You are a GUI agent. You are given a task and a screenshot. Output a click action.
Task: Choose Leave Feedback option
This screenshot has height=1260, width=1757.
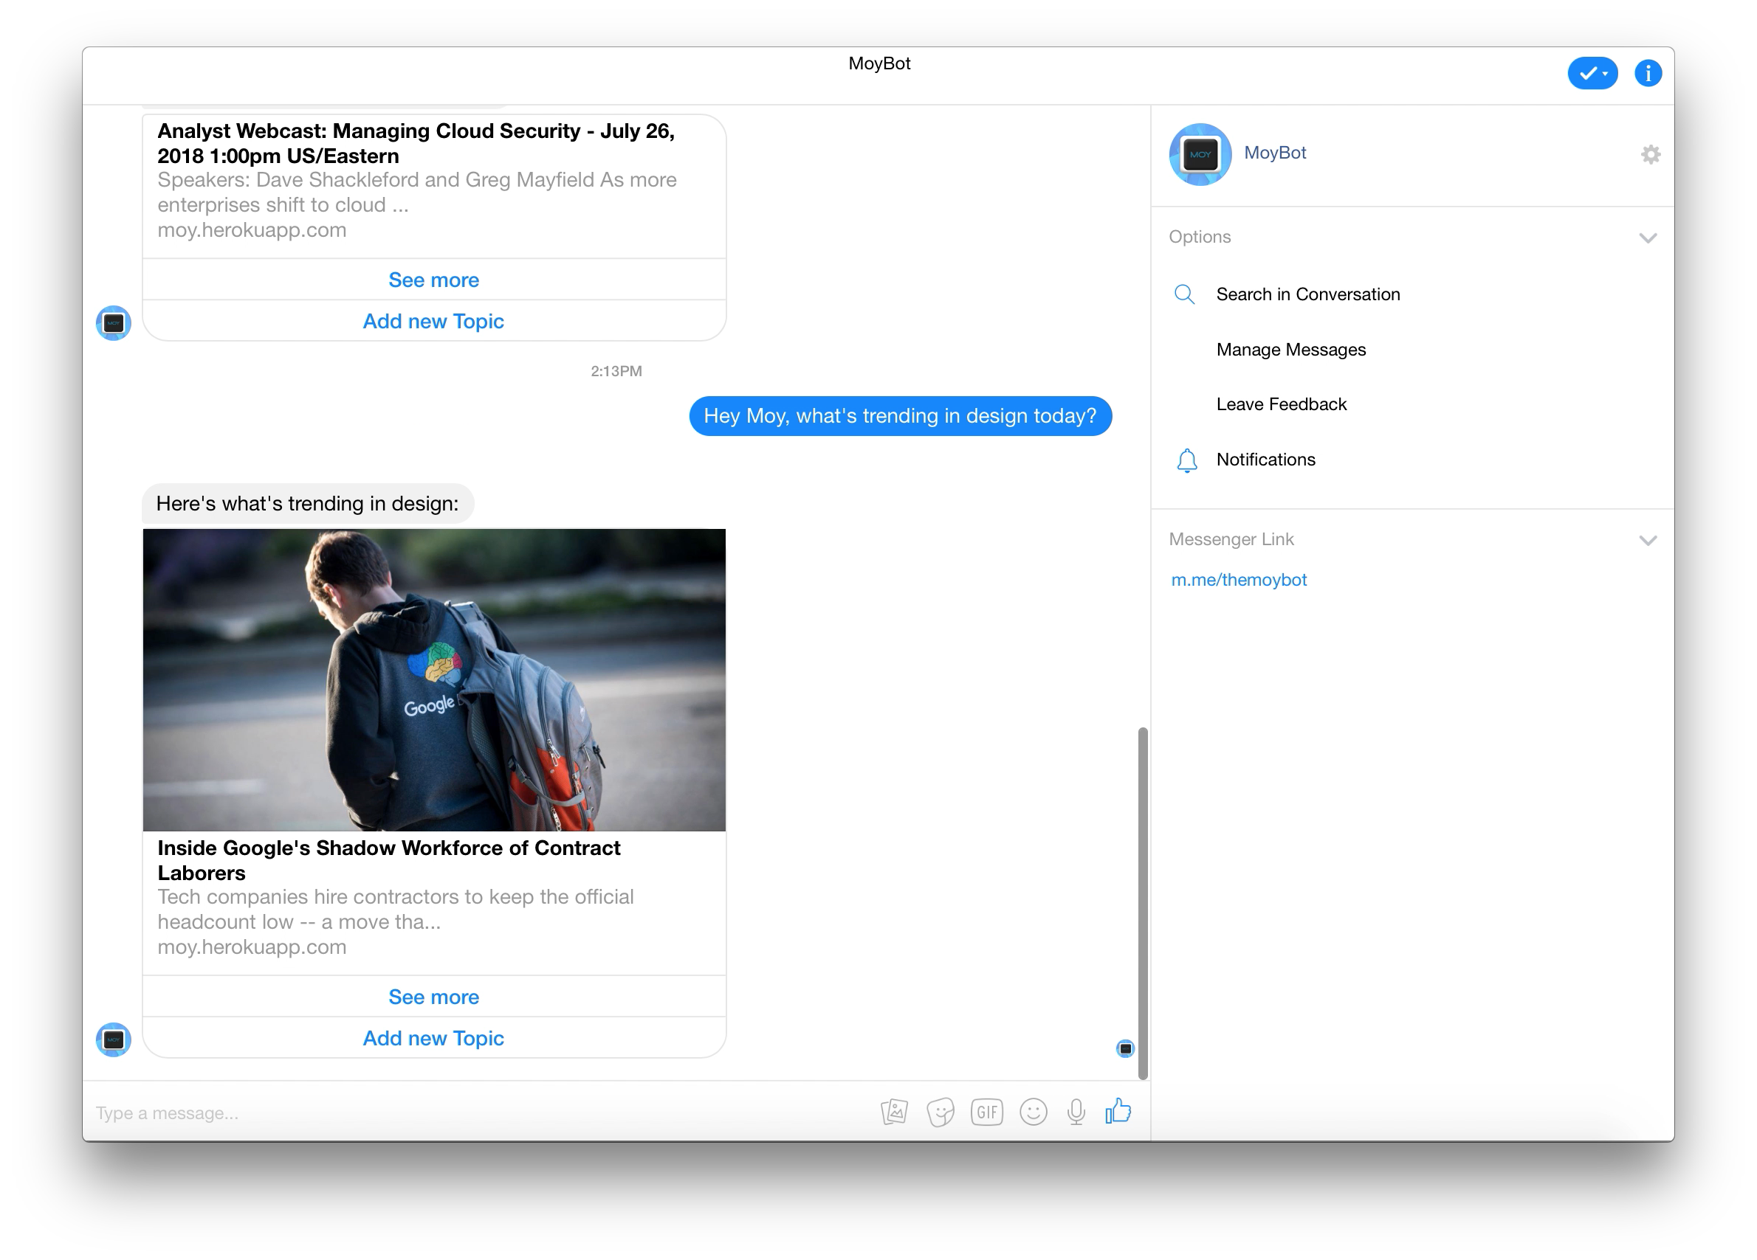click(1282, 404)
